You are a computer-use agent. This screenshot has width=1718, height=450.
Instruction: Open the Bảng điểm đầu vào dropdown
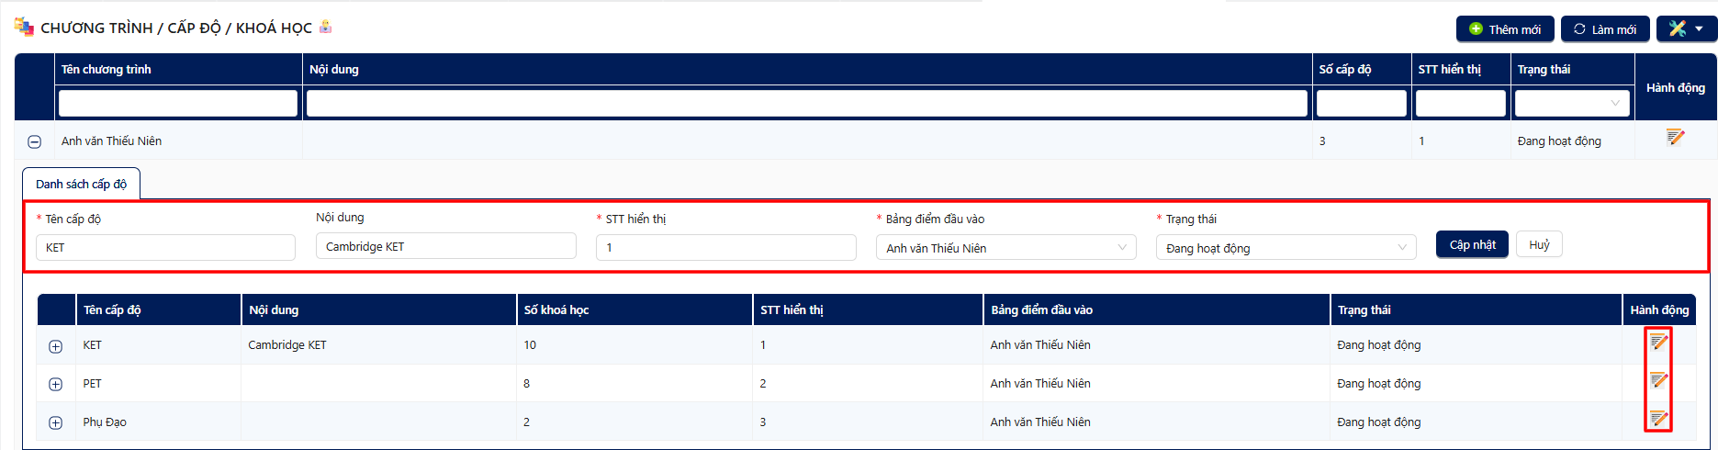coord(1005,248)
